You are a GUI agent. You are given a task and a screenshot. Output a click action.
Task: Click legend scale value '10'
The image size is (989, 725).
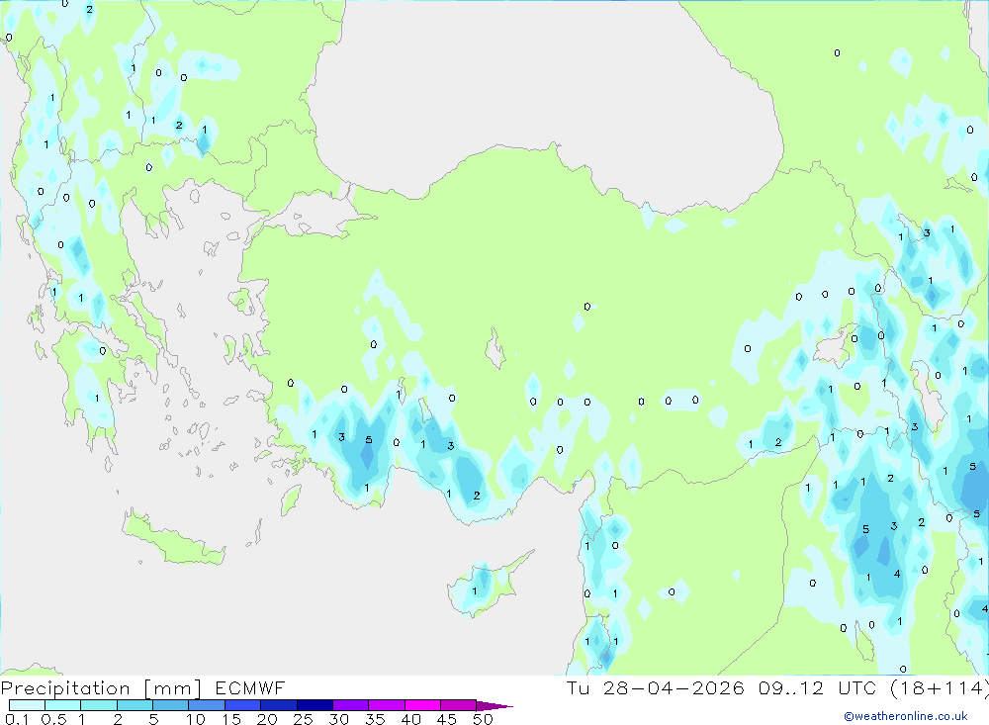(x=195, y=719)
